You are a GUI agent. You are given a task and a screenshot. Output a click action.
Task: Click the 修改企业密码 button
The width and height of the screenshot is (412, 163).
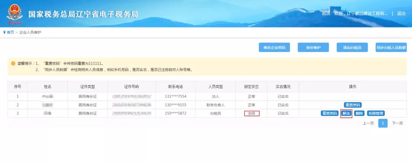coord(274,48)
